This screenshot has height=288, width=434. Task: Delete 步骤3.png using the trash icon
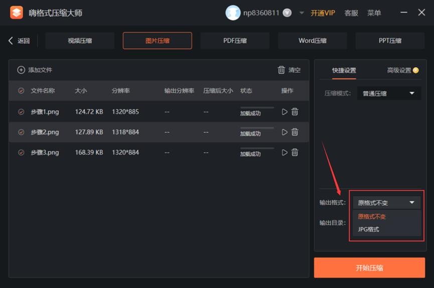pos(295,153)
